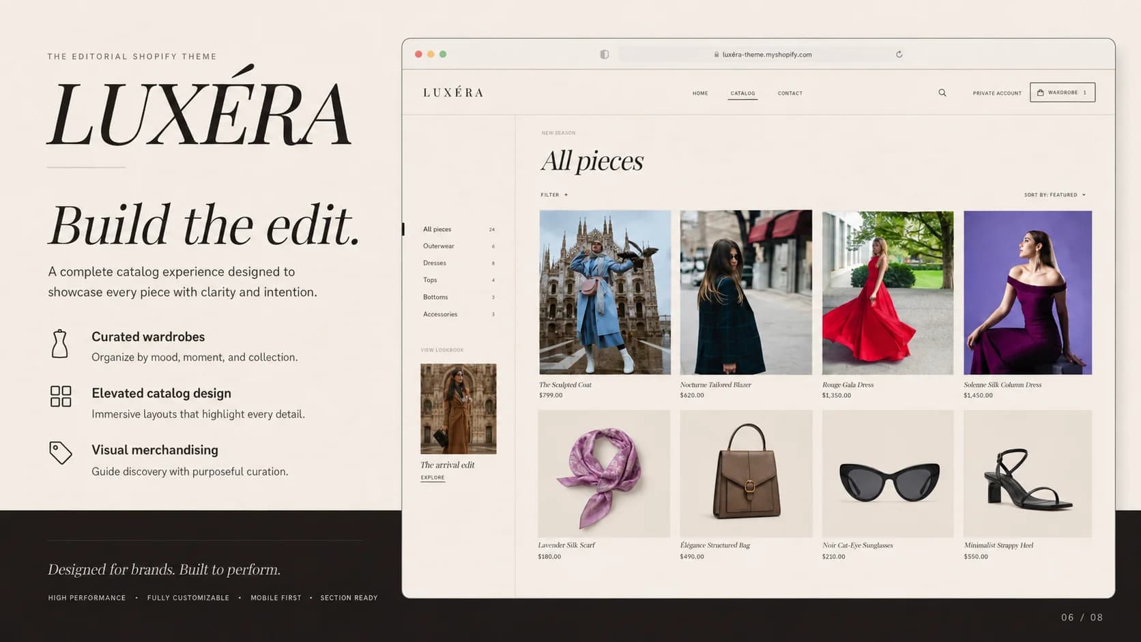The image size is (1141, 642).
Task: Click the browser shield privacy icon
Action: coord(605,55)
